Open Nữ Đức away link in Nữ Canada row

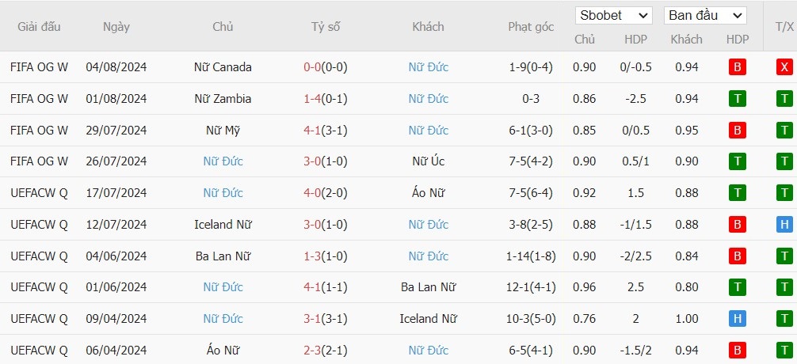point(429,67)
